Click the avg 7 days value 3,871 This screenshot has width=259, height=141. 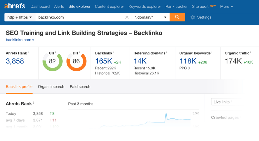(x=38, y=120)
